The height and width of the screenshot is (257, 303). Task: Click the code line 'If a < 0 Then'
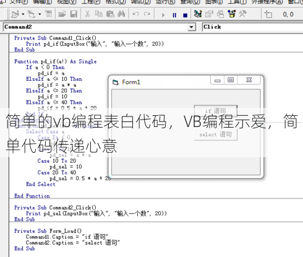[45, 67]
